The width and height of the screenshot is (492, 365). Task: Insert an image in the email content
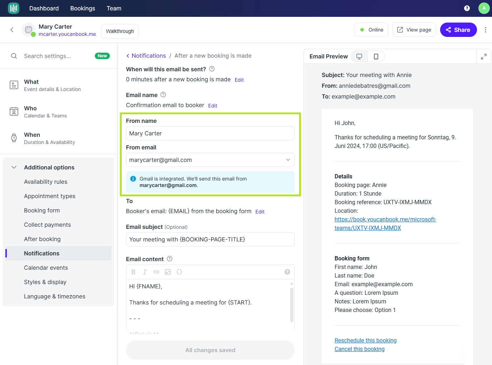(x=168, y=272)
